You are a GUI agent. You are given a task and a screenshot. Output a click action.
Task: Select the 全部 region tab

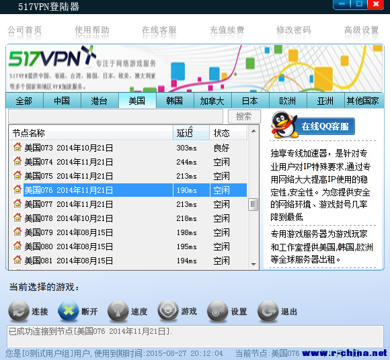pos(24,101)
